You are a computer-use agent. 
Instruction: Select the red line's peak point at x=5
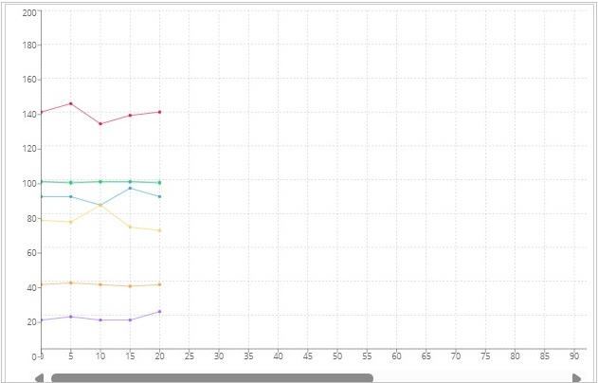pos(70,103)
